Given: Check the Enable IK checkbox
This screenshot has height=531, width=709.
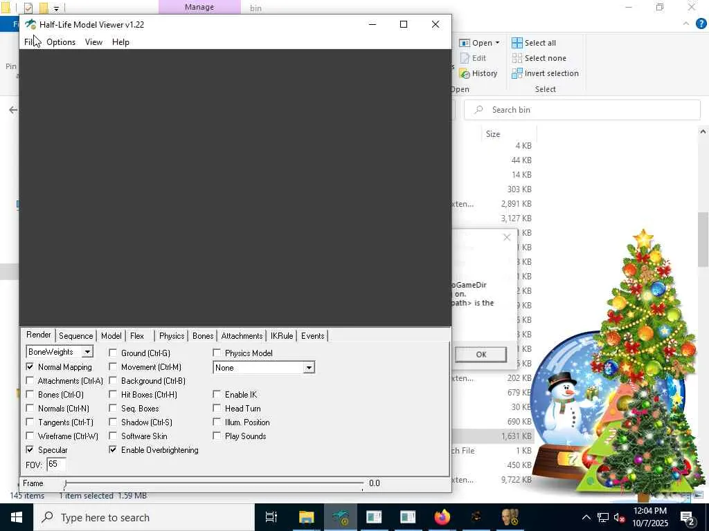Looking at the screenshot, I should click(217, 395).
